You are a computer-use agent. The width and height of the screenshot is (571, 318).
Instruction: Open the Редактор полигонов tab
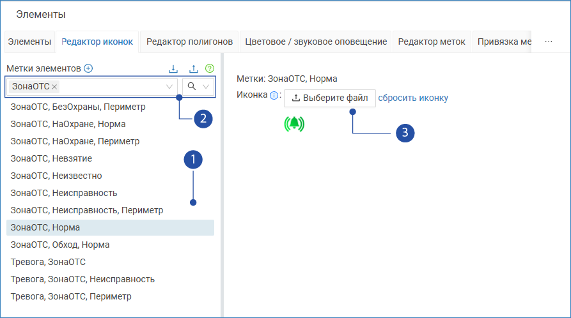click(x=189, y=42)
